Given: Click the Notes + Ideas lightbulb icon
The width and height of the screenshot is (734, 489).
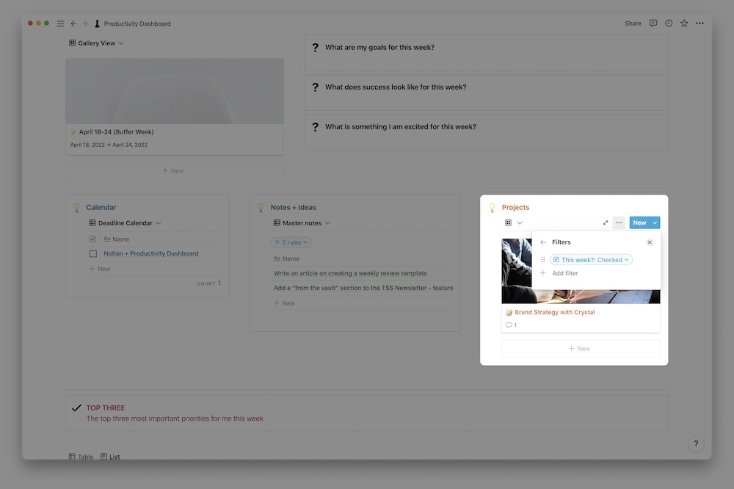Looking at the screenshot, I should point(261,208).
